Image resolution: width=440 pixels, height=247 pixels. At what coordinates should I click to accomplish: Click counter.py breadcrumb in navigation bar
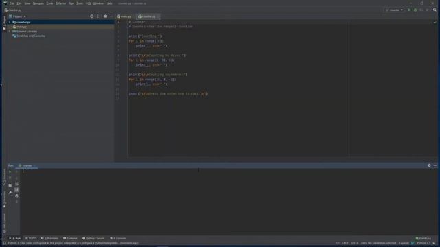[13, 10]
